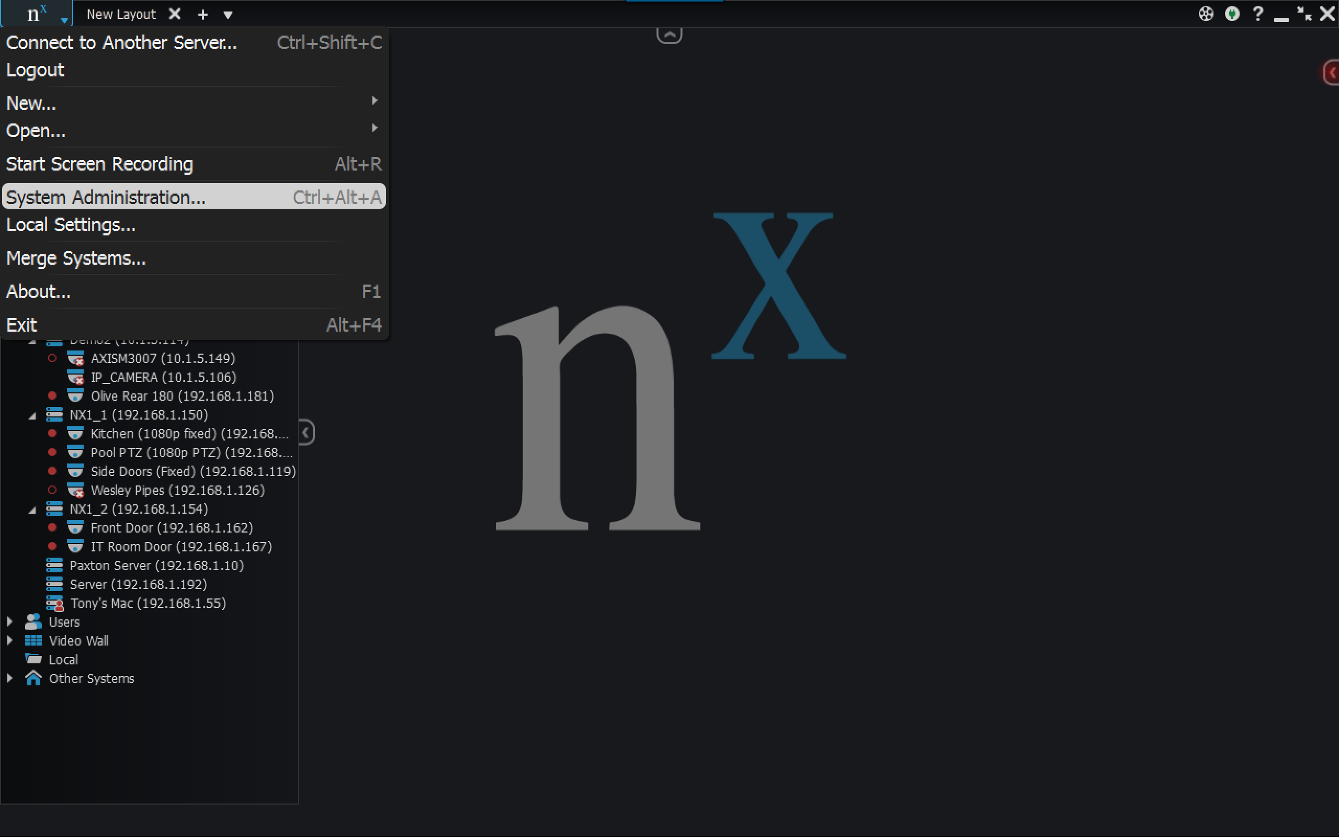
Task: Open the About dialog entry
Action: [x=194, y=291]
